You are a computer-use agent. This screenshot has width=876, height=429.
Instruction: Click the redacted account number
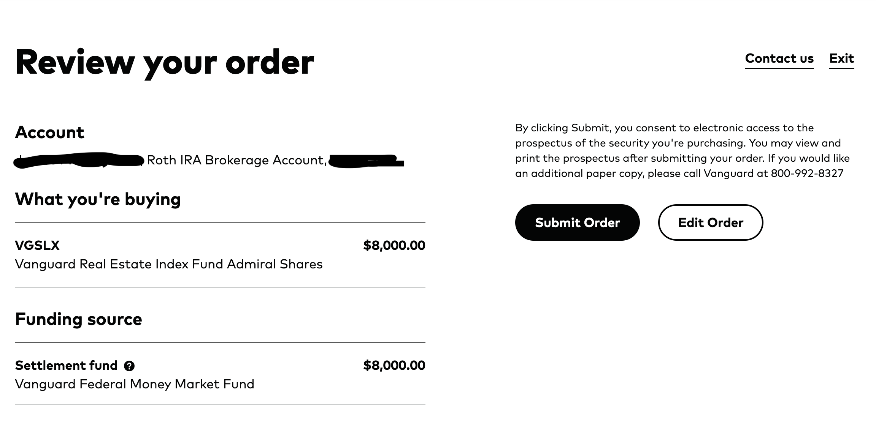tap(366, 161)
